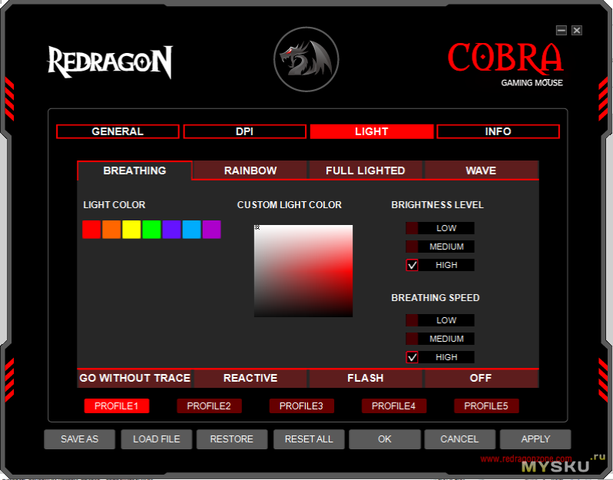Click the RESTORE button
The height and width of the screenshot is (480, 613).
pyautogui.click(x=232, y=439)
